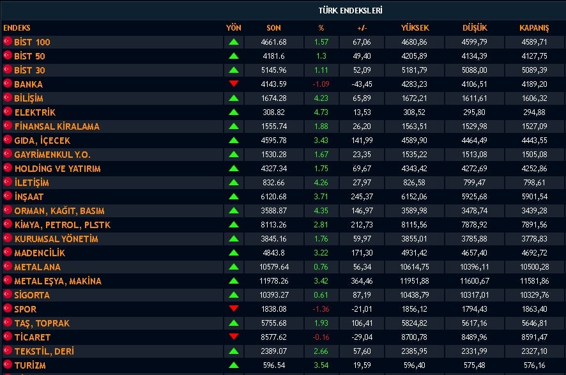The width and height of the screenshot is (566, 375).
Task: Sort by the ENDEKS column header
Action: (17, 28)
